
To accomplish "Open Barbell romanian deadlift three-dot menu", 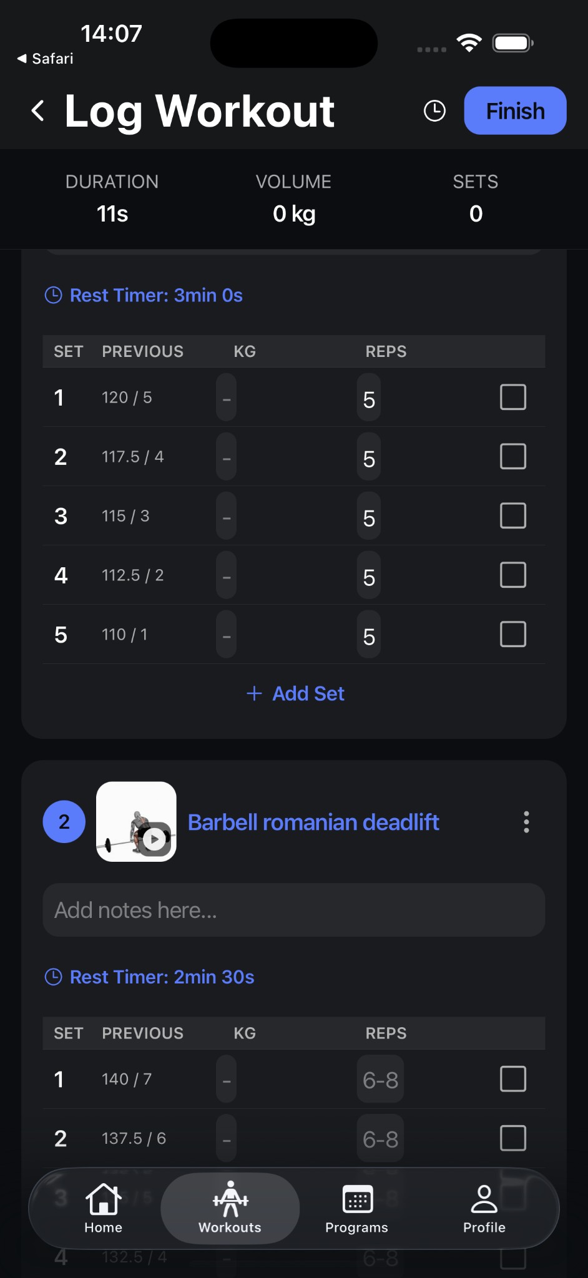I will pyautogui.click(x=526, y=822).
